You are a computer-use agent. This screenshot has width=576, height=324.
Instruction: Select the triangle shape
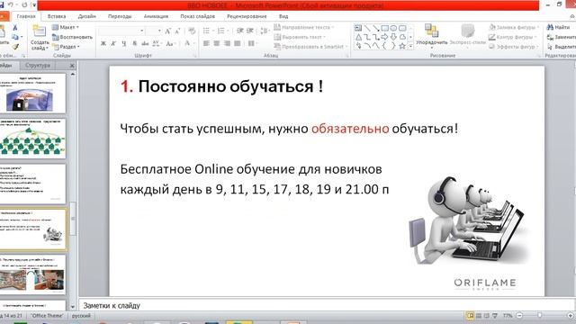358,37
